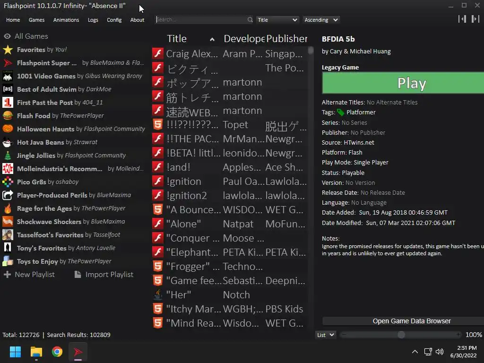Open the Games tab
Image resolution: width=484 pixels, height=363 pixels.
point(36,20)
